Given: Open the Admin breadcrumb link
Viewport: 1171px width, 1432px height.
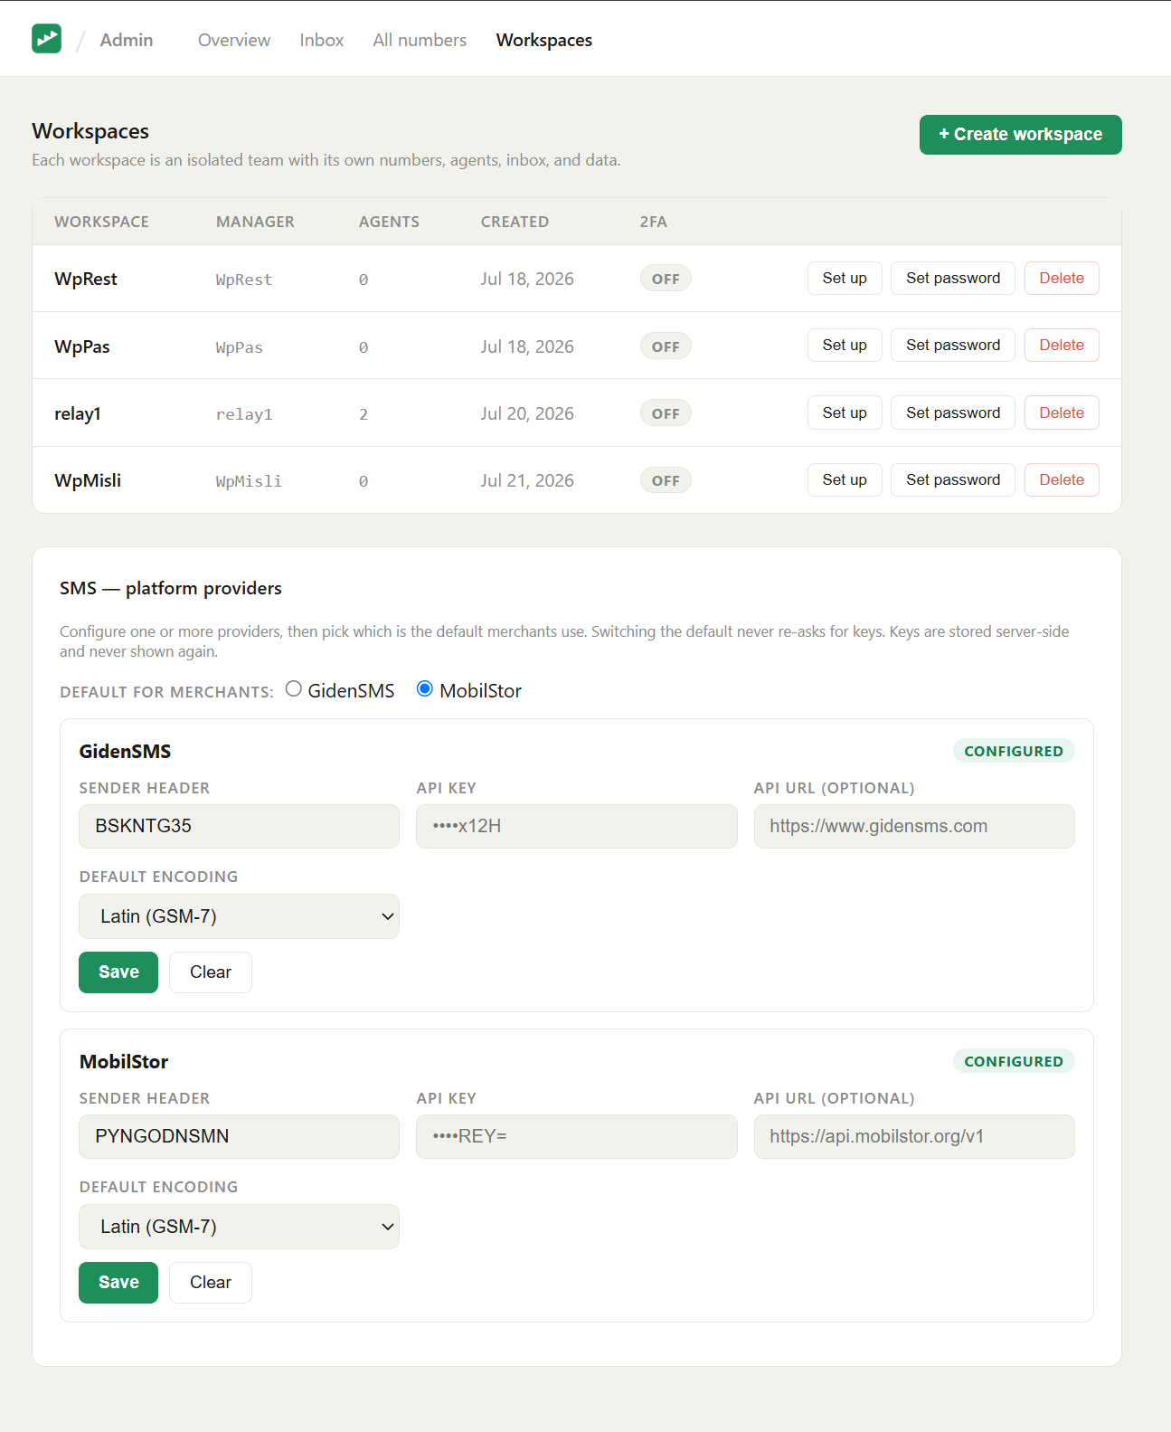Looking at the screenshot, I should click(x=127, y=40).
